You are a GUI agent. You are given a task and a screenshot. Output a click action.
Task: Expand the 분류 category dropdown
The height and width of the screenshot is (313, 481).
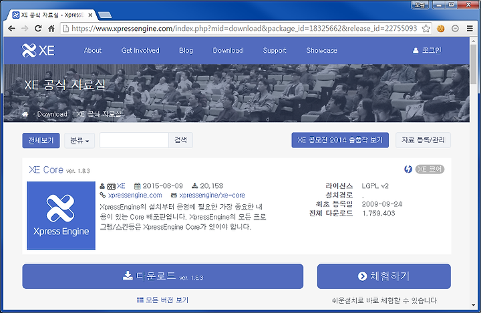pyautogui.click(x=79, y=140)
